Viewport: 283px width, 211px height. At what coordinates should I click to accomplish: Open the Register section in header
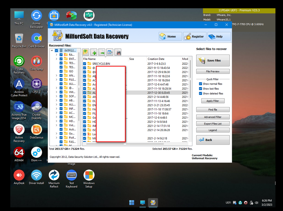[195, 36]
